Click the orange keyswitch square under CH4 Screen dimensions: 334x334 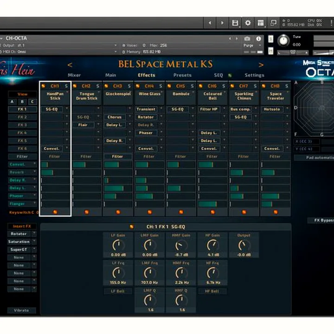click(x=150, y=212)
